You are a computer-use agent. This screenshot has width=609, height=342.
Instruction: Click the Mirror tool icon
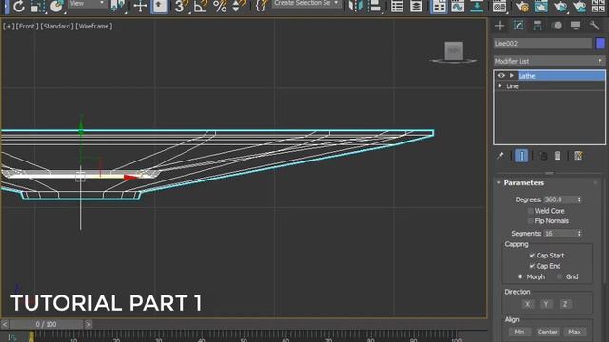pyautogui.click(x=355, y=7)
